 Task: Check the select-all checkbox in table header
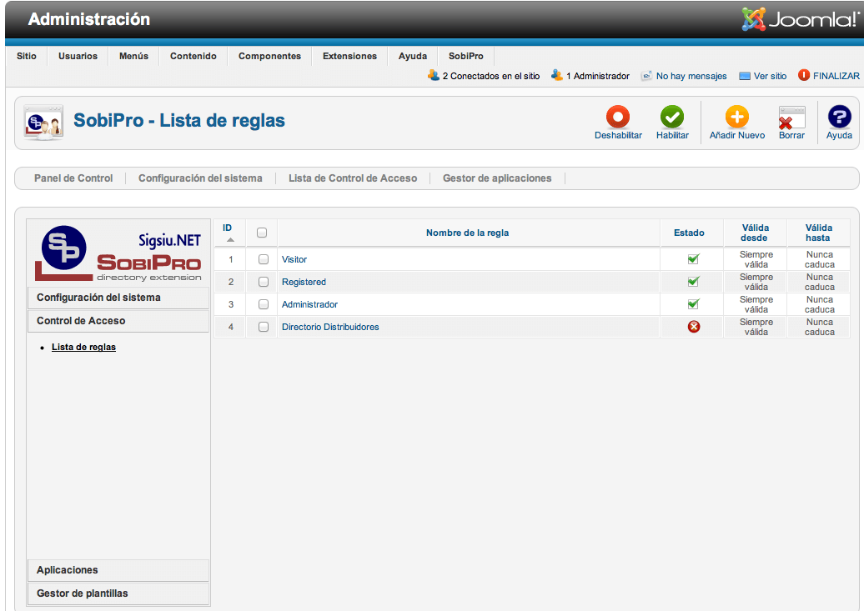pyautogui.click(x=262, y=233)
